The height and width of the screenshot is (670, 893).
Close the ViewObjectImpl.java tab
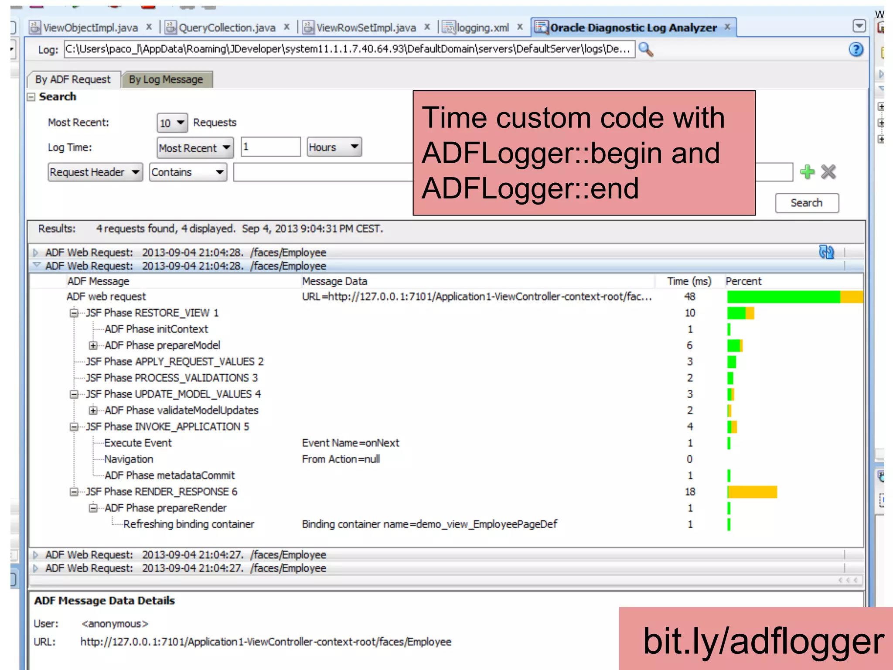[x=149, y=27]
